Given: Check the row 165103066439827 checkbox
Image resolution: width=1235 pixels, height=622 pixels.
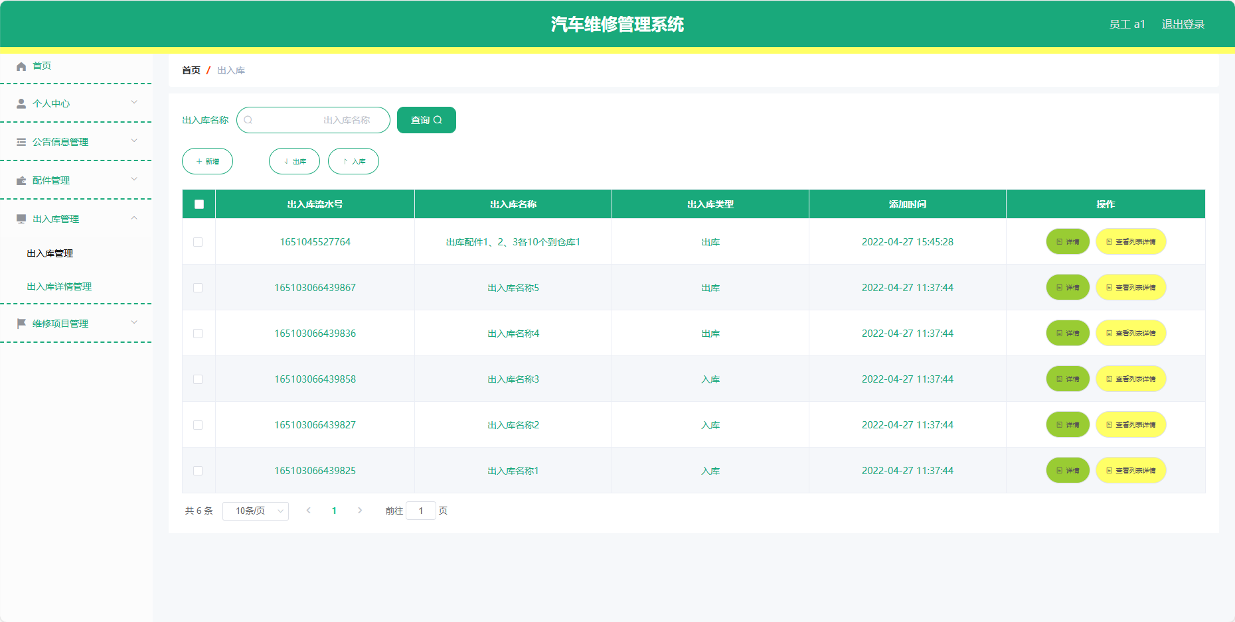Looking at the screenshot, I should (198, 425).
